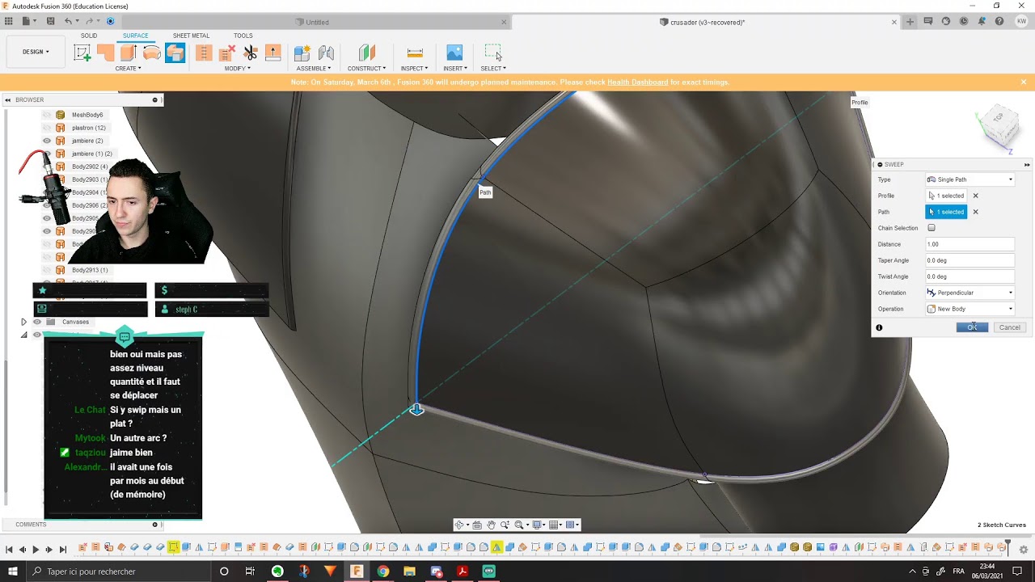Click the Taper Angle input field
This screenshot has height=582, width=1035.
[x=970, y=260]
